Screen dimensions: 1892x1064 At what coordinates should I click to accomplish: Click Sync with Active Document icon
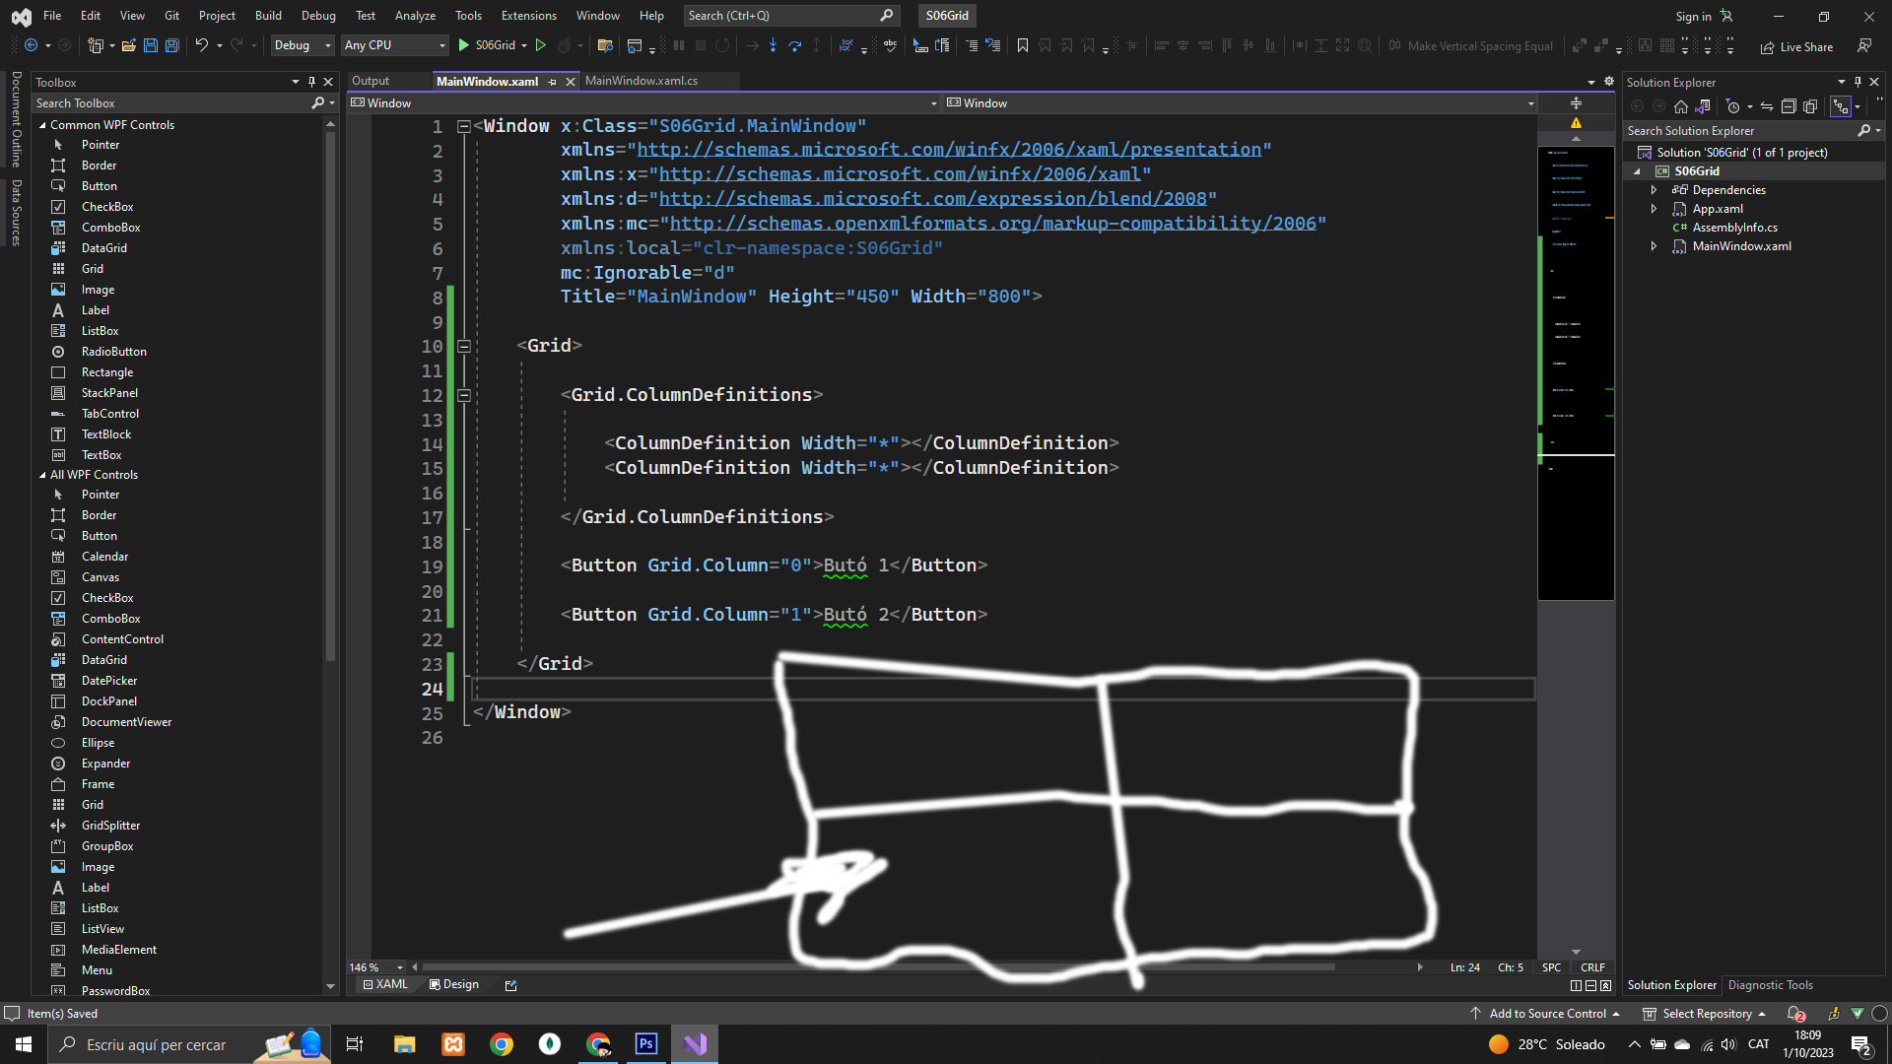[x=1766, y=106]
